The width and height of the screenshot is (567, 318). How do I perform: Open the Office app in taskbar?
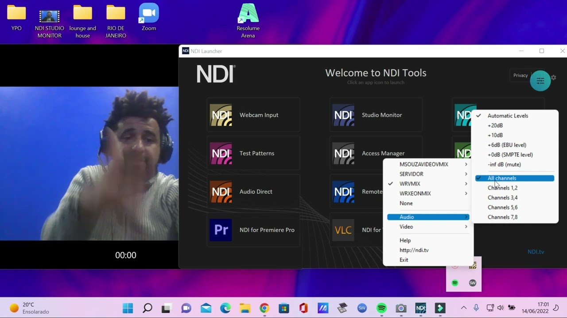pyautogui.click(x=303, y=308)
